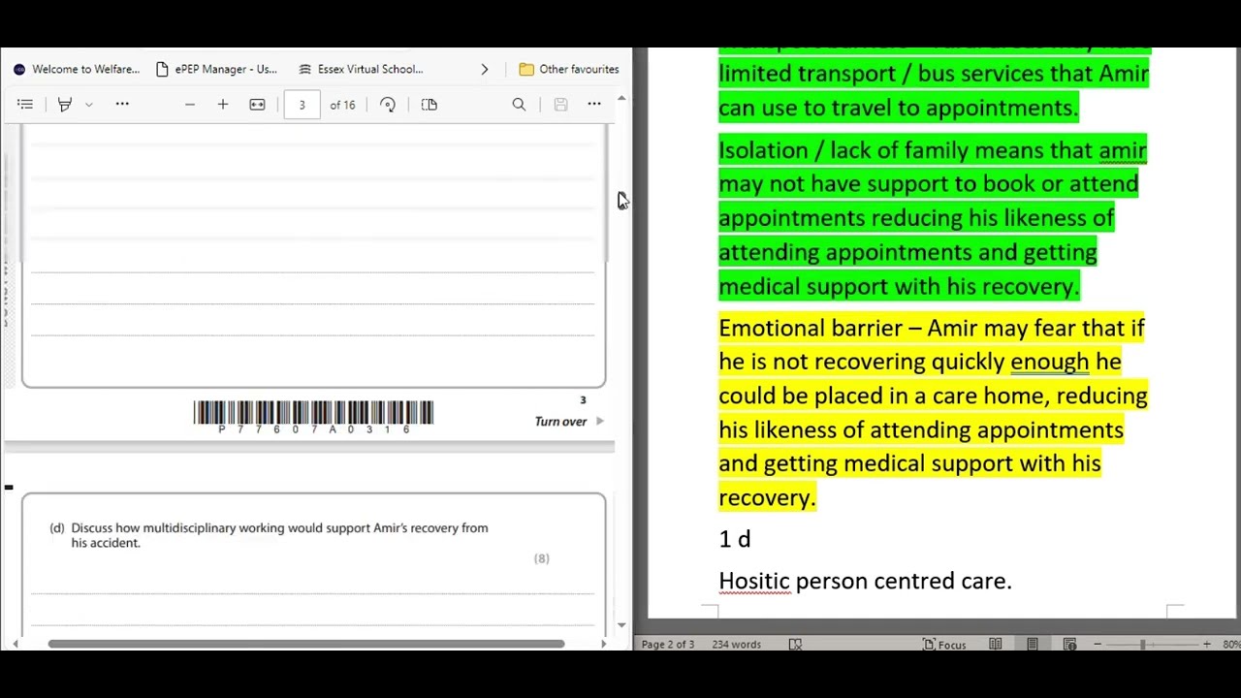1241x698 pixels.
Task: Zoom in the PDF with plus
Action: click(223, 105)
